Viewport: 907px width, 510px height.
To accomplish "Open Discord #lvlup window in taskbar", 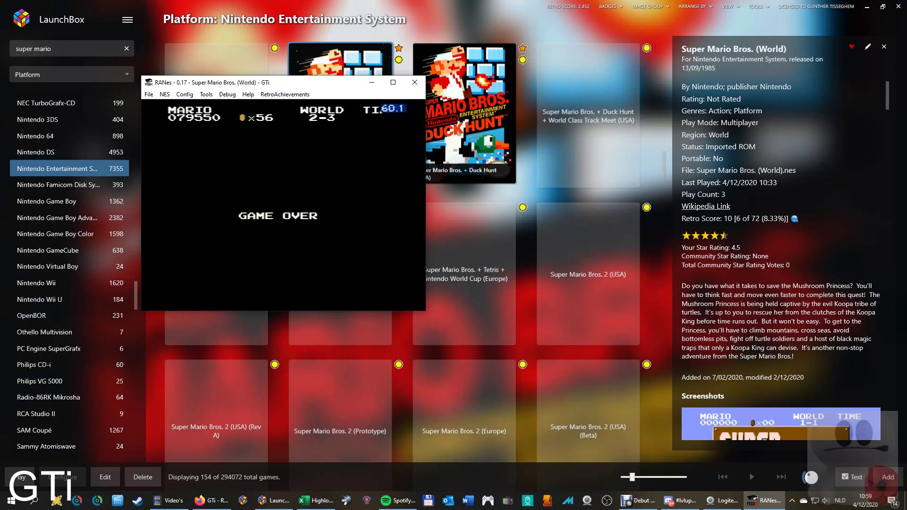I will click(680, 501).
